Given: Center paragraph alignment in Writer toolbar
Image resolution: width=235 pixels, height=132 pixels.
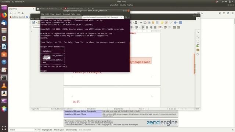Looking at the screenshot, I should coord(147,27).
